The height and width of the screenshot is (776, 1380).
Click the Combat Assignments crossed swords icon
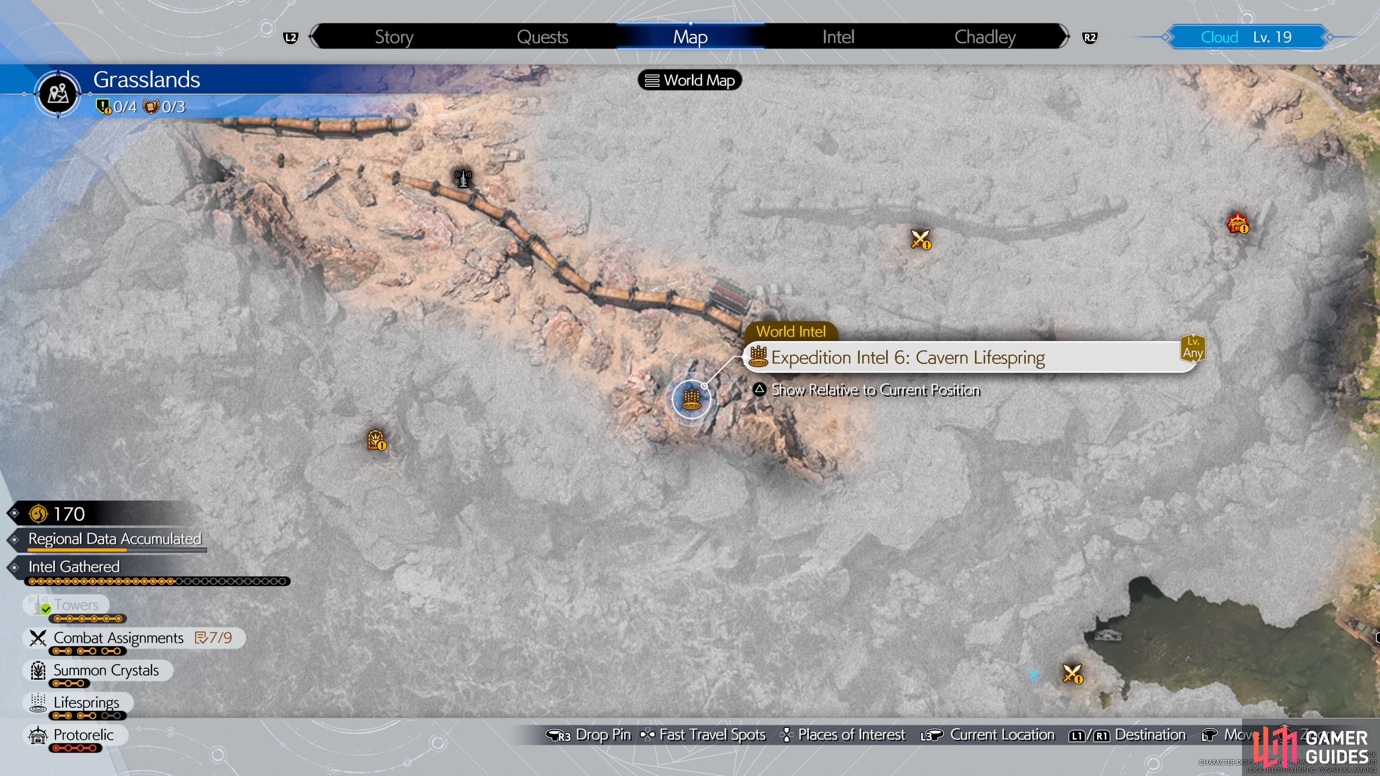(x=38, y=638)
